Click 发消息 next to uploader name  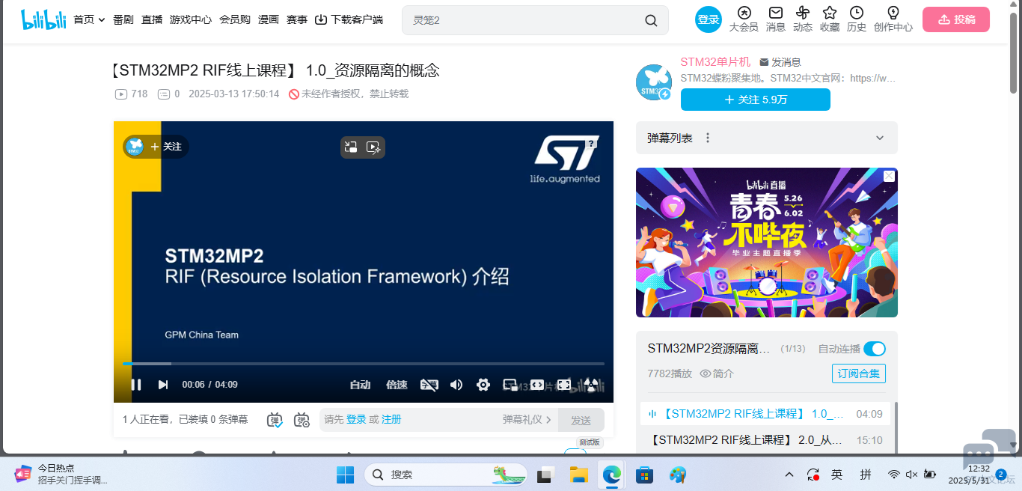click(780, 62)
